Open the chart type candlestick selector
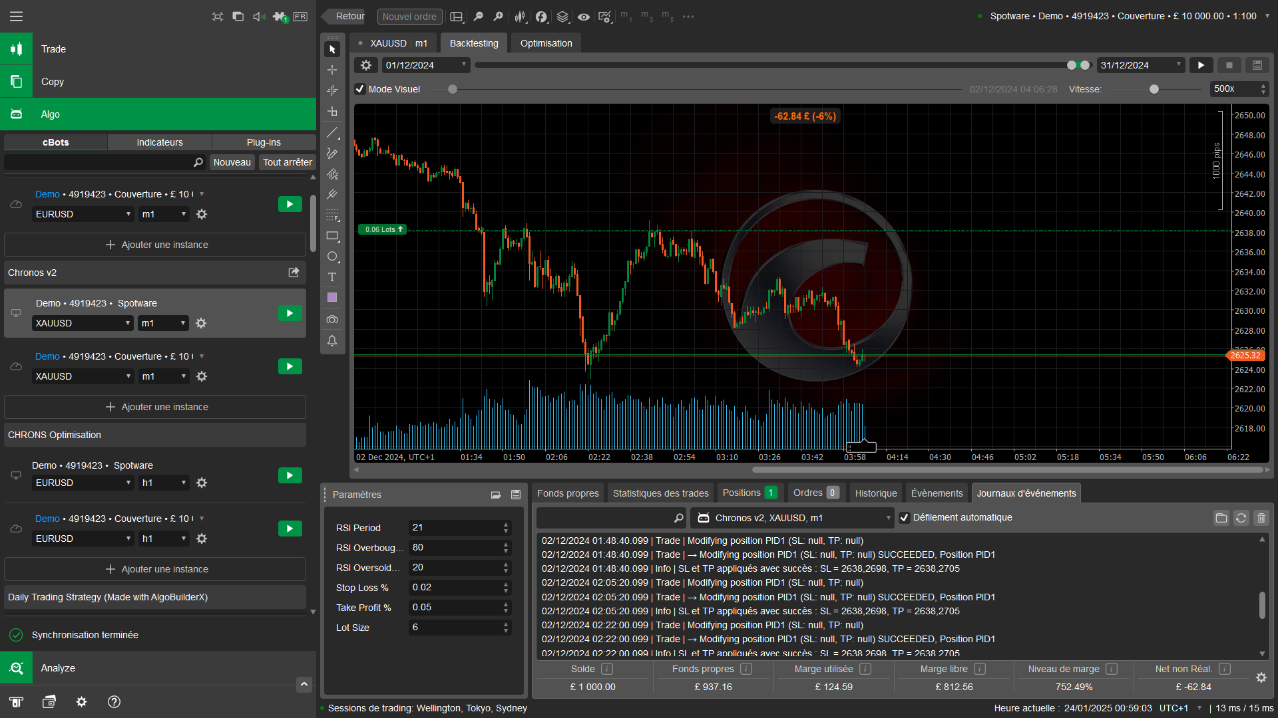The width and height of the screenshot is (1278, 718). (x=520, y=17)
